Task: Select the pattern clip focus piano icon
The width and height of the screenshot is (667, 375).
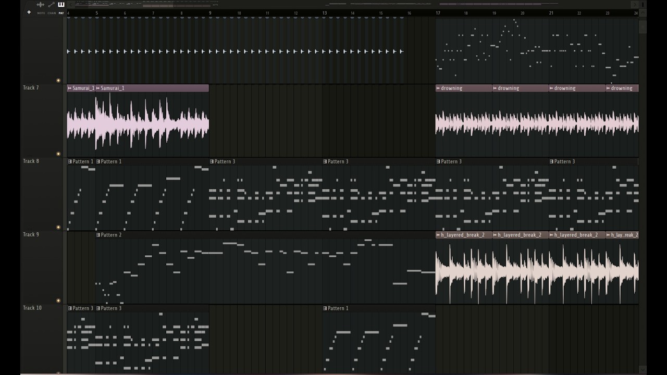Action: click(61, 5)
